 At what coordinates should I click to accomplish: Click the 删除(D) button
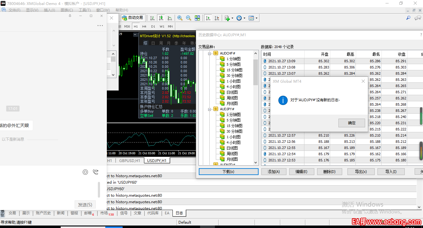(x=329, y=172)
